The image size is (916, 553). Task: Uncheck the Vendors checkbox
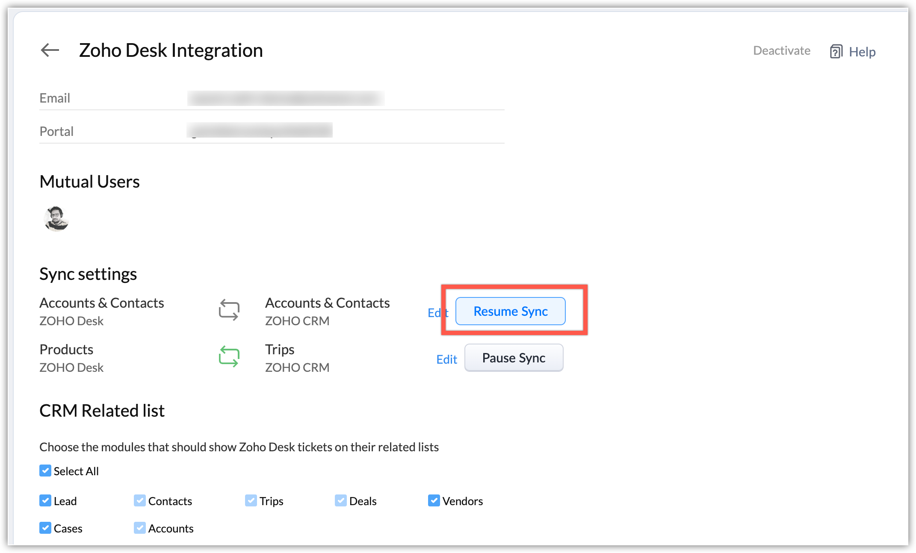pos(434,501)
